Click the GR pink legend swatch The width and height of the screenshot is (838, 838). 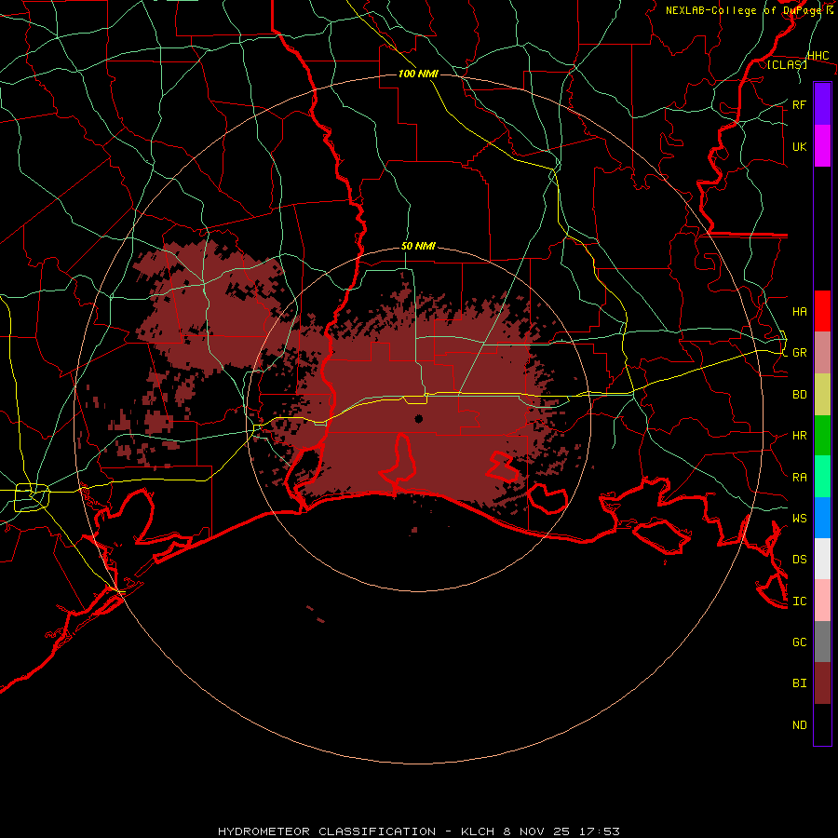coord(822,353)
